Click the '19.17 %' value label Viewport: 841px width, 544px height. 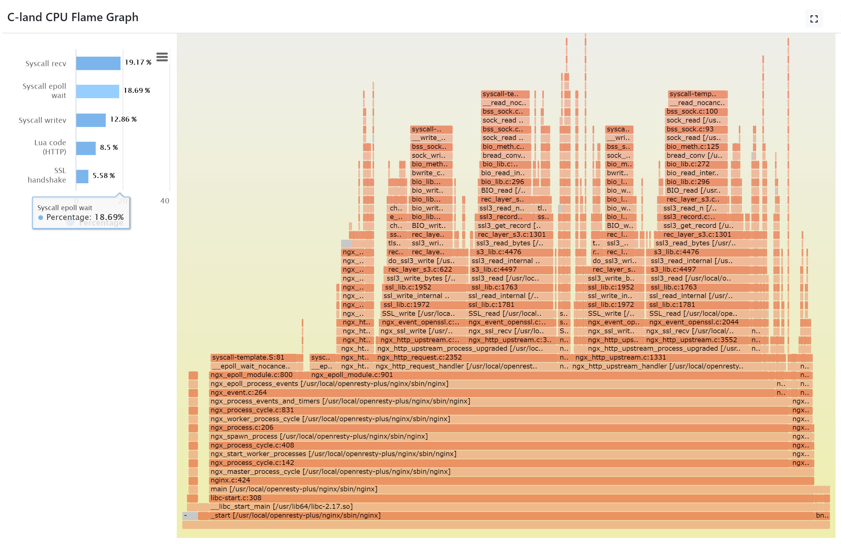click(x=138, y=62)
